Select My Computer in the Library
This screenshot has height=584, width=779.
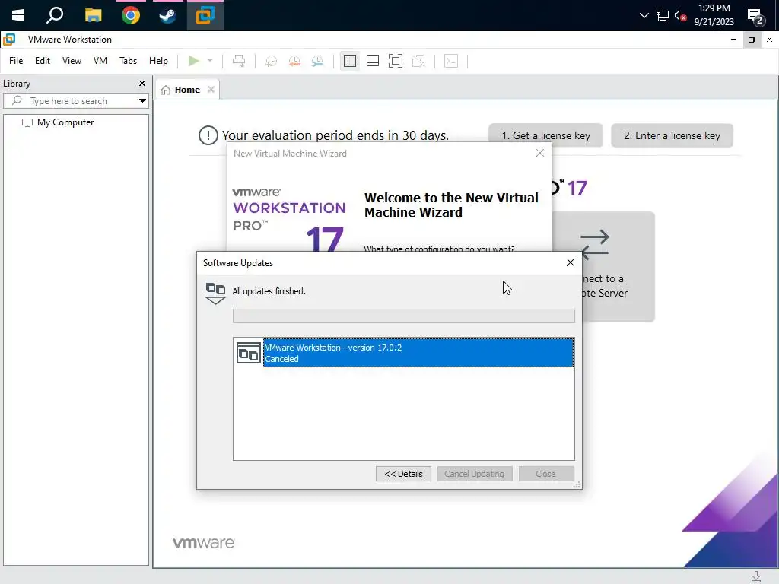[58, 122]
